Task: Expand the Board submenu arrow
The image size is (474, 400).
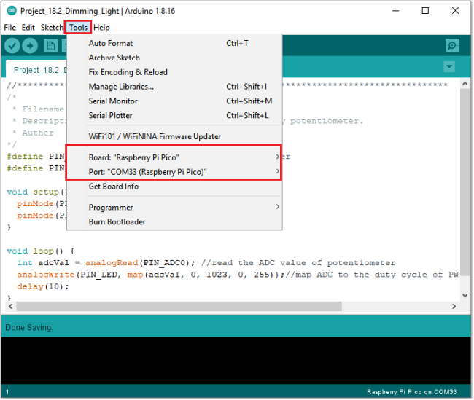Action: [x=278, y=157]
